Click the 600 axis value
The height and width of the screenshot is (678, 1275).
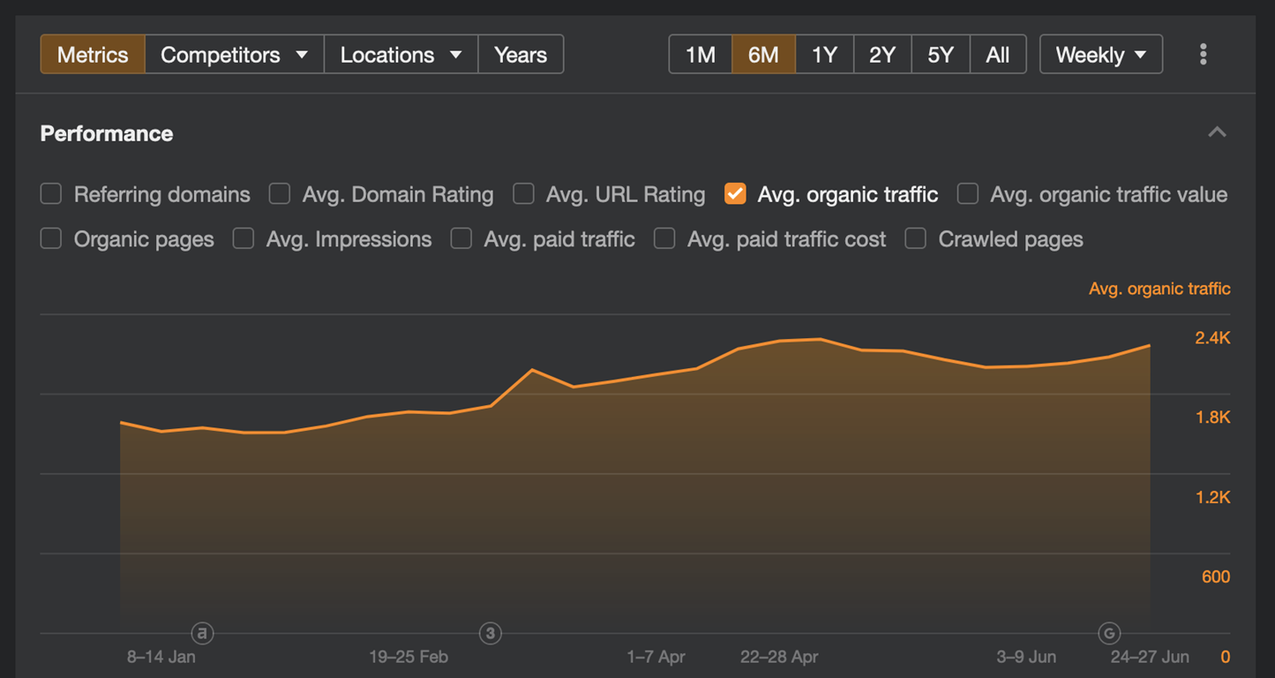1216,576
